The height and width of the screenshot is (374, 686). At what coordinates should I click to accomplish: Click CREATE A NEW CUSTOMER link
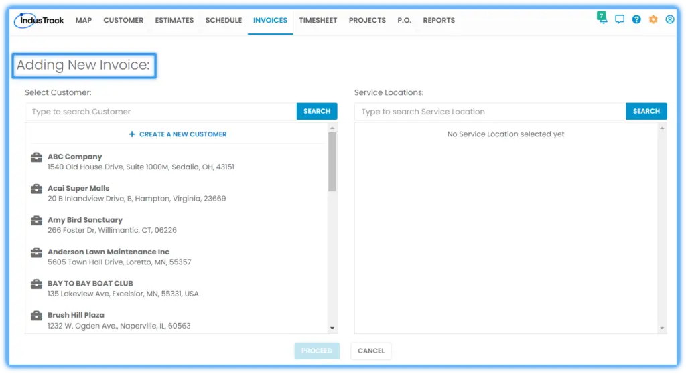coord(178,134)
